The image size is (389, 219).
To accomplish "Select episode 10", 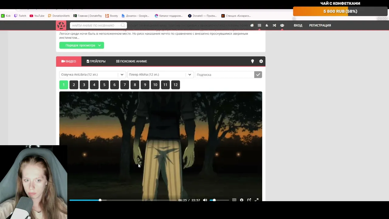I will point(155,85).
